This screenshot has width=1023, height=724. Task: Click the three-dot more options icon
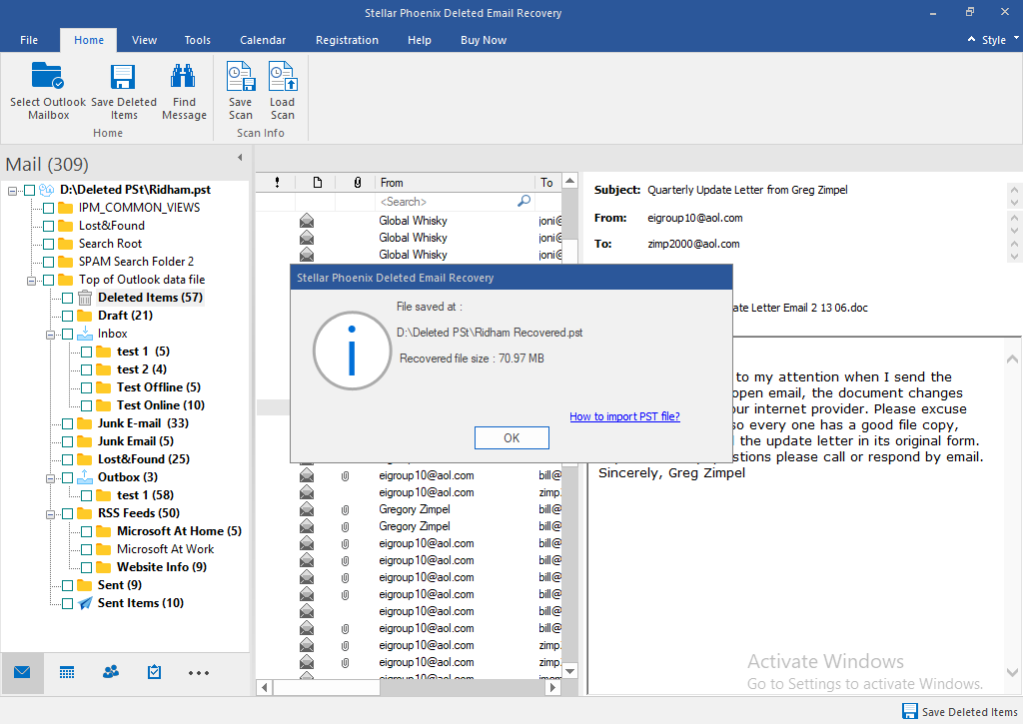(x=199, y=672)
